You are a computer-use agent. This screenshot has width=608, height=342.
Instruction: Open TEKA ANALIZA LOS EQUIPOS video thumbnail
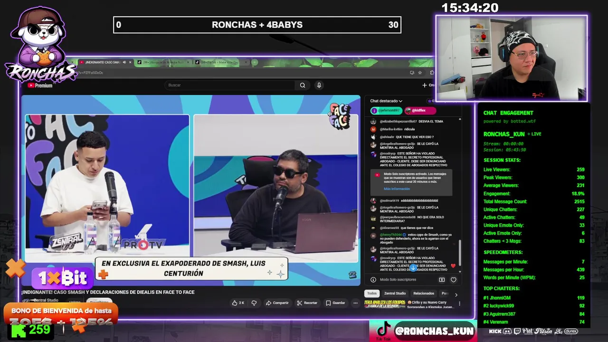point(385,304)
